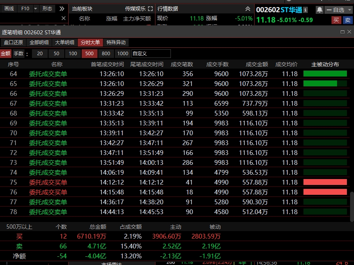Click the info icon next to ST华通

(x=305, y=10)
